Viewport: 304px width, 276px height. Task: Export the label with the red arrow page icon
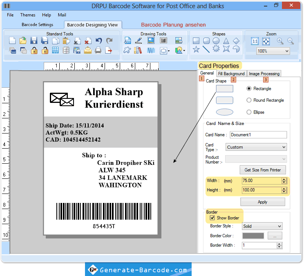(109, 51)
